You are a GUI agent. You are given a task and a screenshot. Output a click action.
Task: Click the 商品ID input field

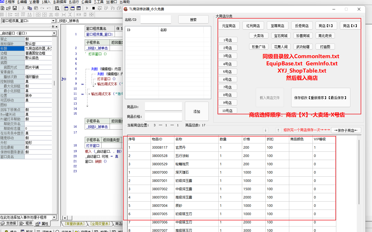[163, 107]
